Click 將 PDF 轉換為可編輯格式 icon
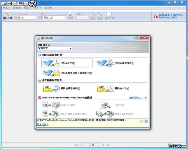The width and height of the screenshot is (188, 149). [x=50, y=114]
